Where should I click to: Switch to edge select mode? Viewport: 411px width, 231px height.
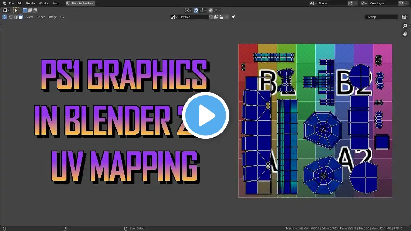click(16, 17)
